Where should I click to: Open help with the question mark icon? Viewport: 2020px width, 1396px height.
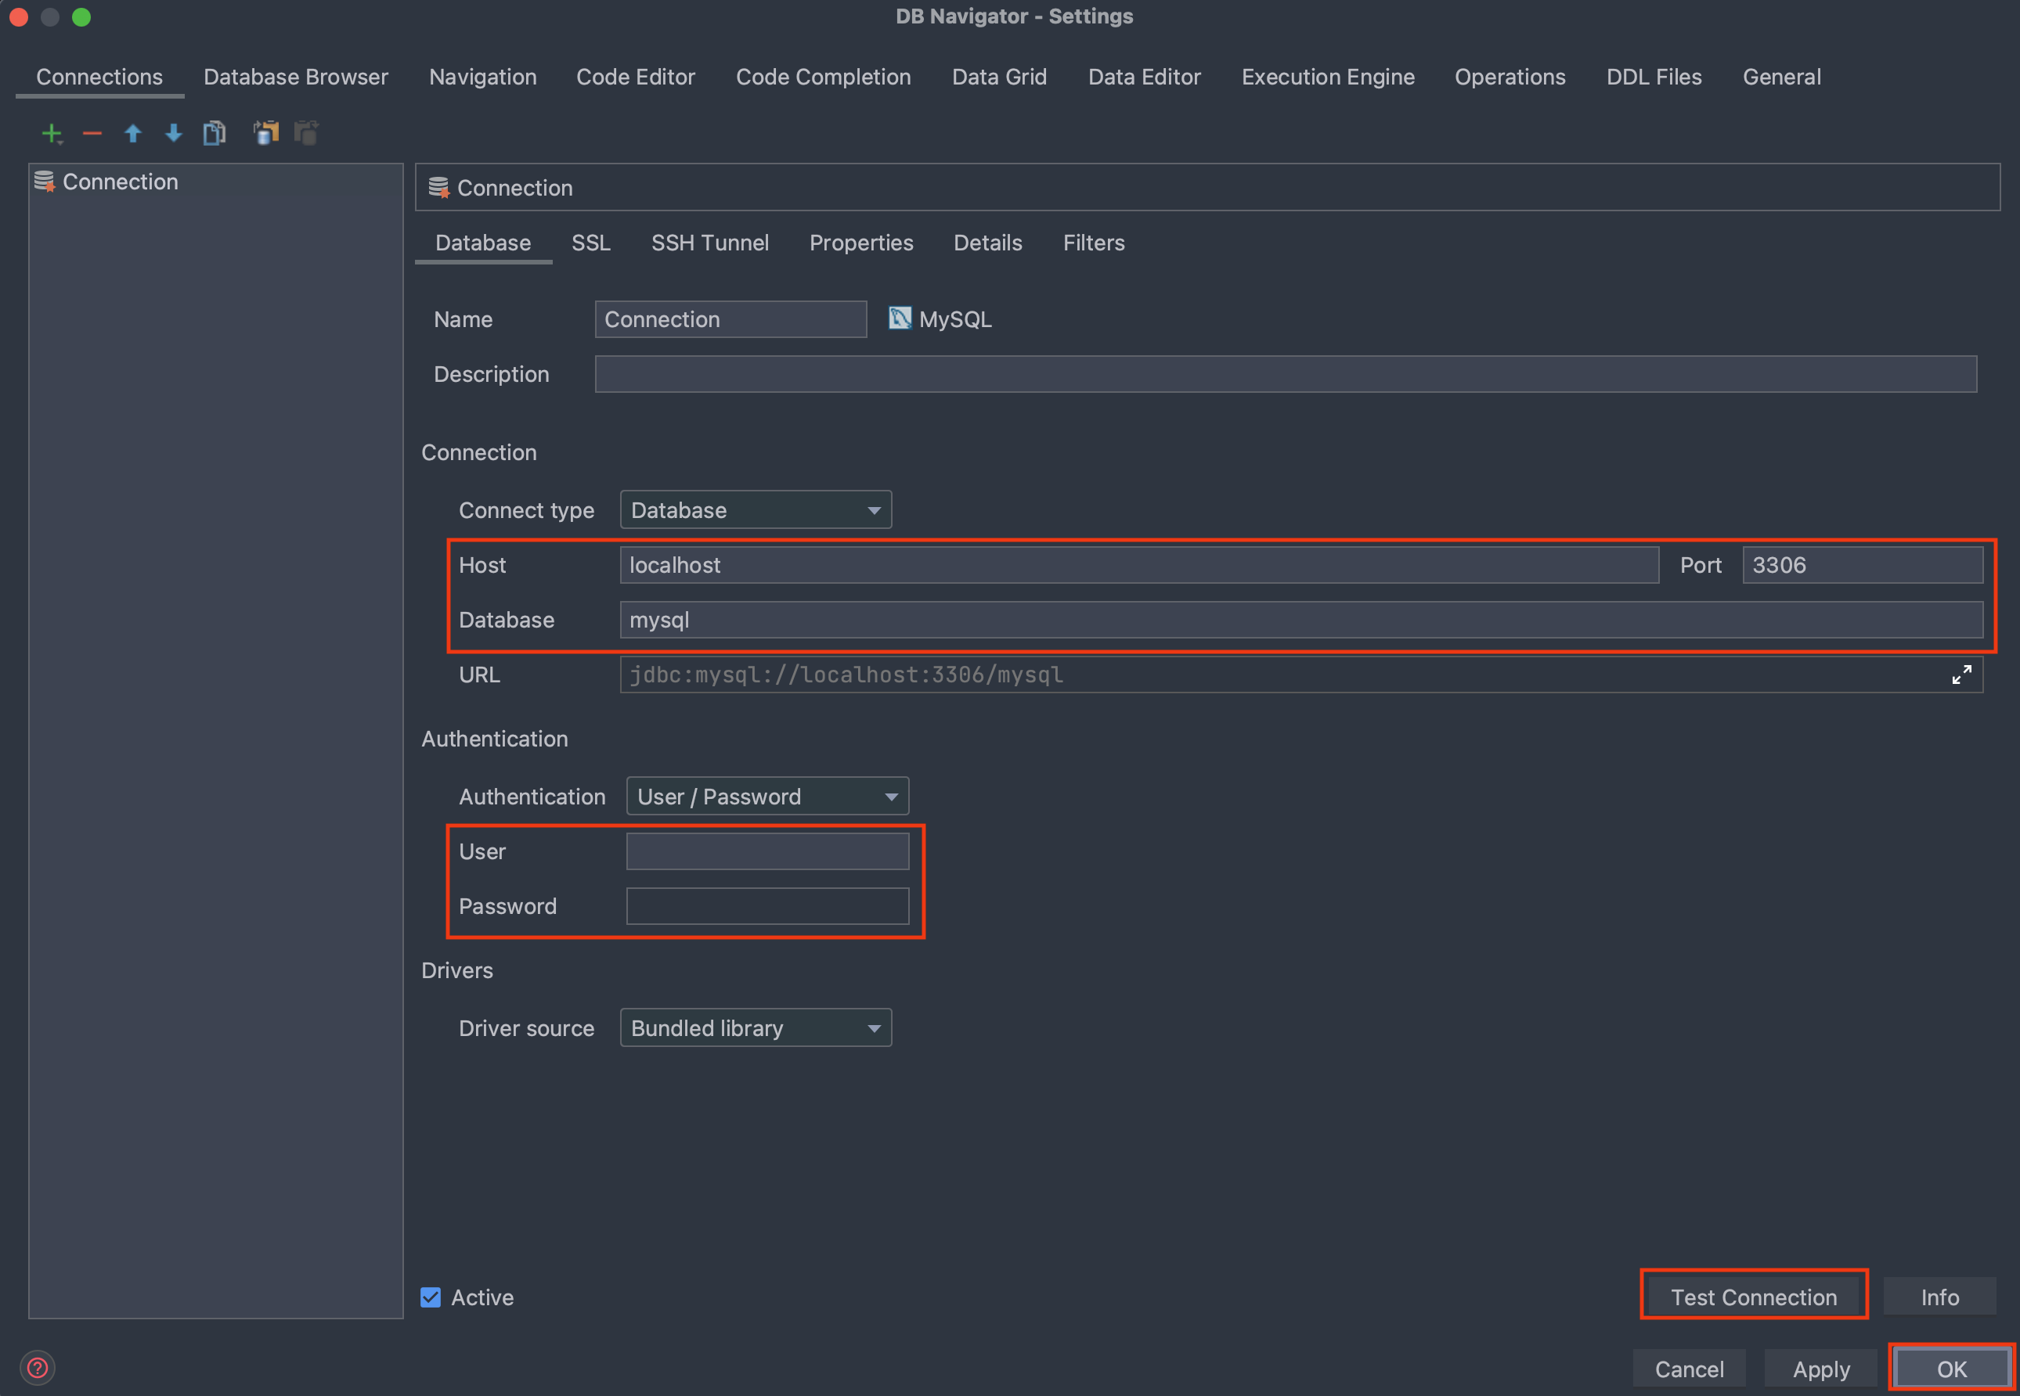pos(38,1367)
